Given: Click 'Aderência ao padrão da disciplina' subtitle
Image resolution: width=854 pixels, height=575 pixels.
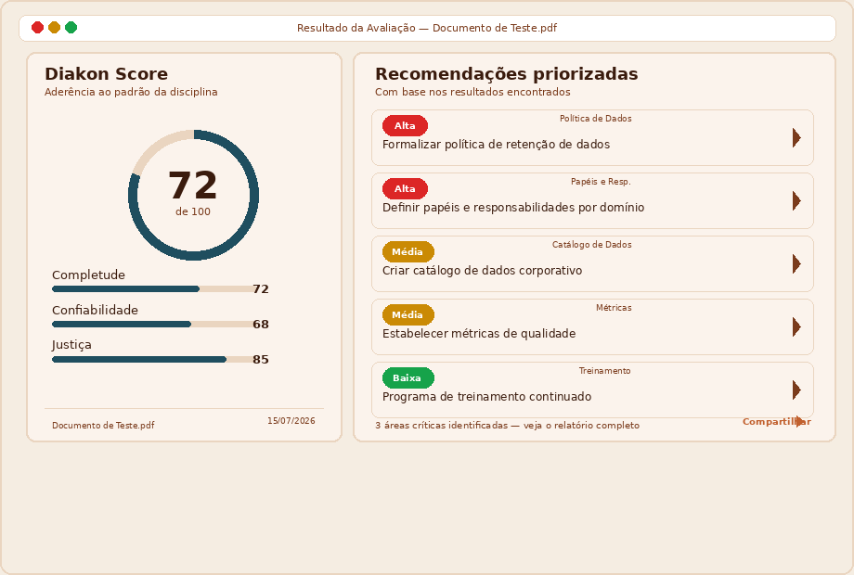Looking at the screenshot, I should coord(131,92).
